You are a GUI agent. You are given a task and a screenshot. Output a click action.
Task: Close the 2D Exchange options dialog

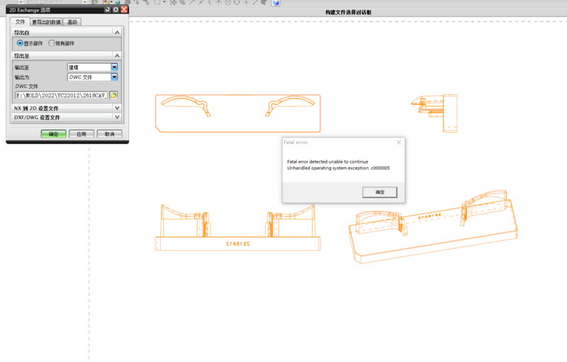pyautogui.click(x=125, y=10)
